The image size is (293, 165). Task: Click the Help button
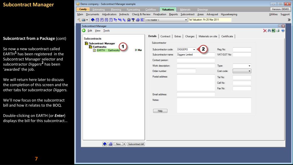[x=160, y=111]
